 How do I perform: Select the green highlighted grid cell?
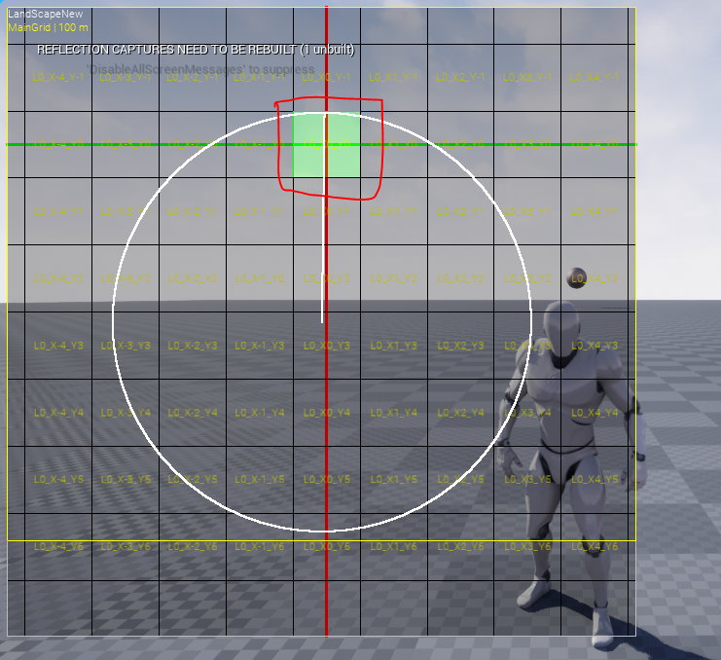327,144
